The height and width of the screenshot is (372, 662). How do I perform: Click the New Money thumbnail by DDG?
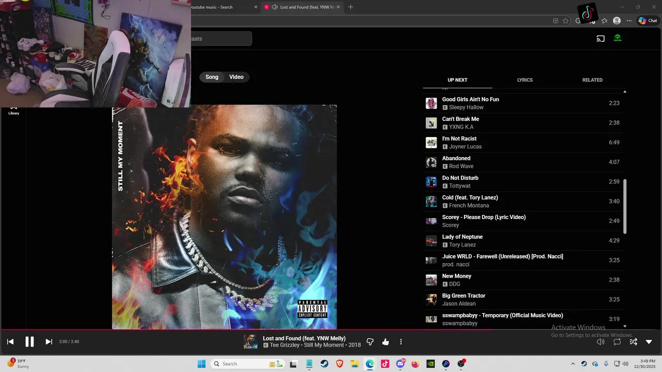pyautogui.click(x=431, y=280)
